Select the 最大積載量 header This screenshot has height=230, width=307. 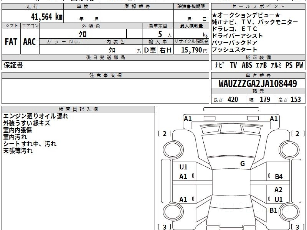click(x=191, y=26)
